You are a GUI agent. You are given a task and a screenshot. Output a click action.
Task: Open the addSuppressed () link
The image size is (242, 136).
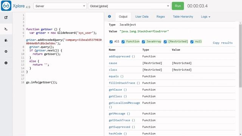122,56
